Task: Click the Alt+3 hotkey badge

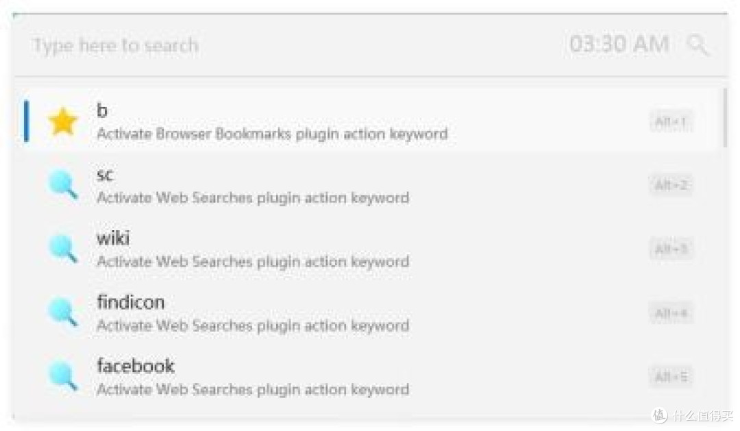Action: coord(671,248)
